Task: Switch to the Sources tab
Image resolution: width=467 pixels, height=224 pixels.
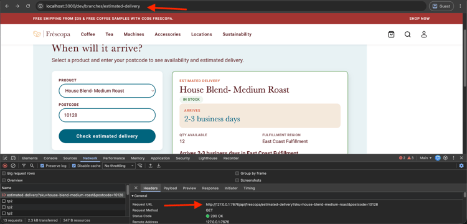Action: (70, 158)
